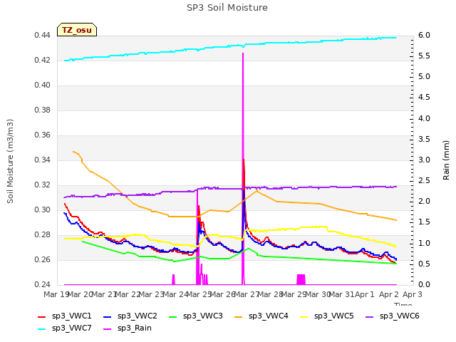Select the sp3_Rain legend label
456x342 pixels.
[x=135, y=328]
